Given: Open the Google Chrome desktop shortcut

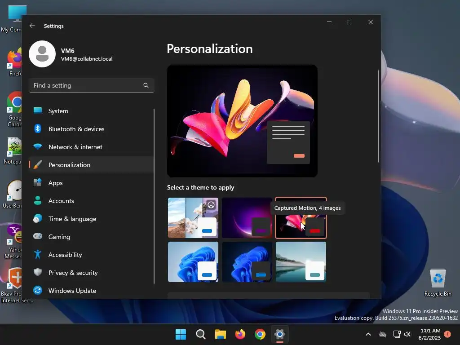Looking at the screenshot, I should coord(14,110).
